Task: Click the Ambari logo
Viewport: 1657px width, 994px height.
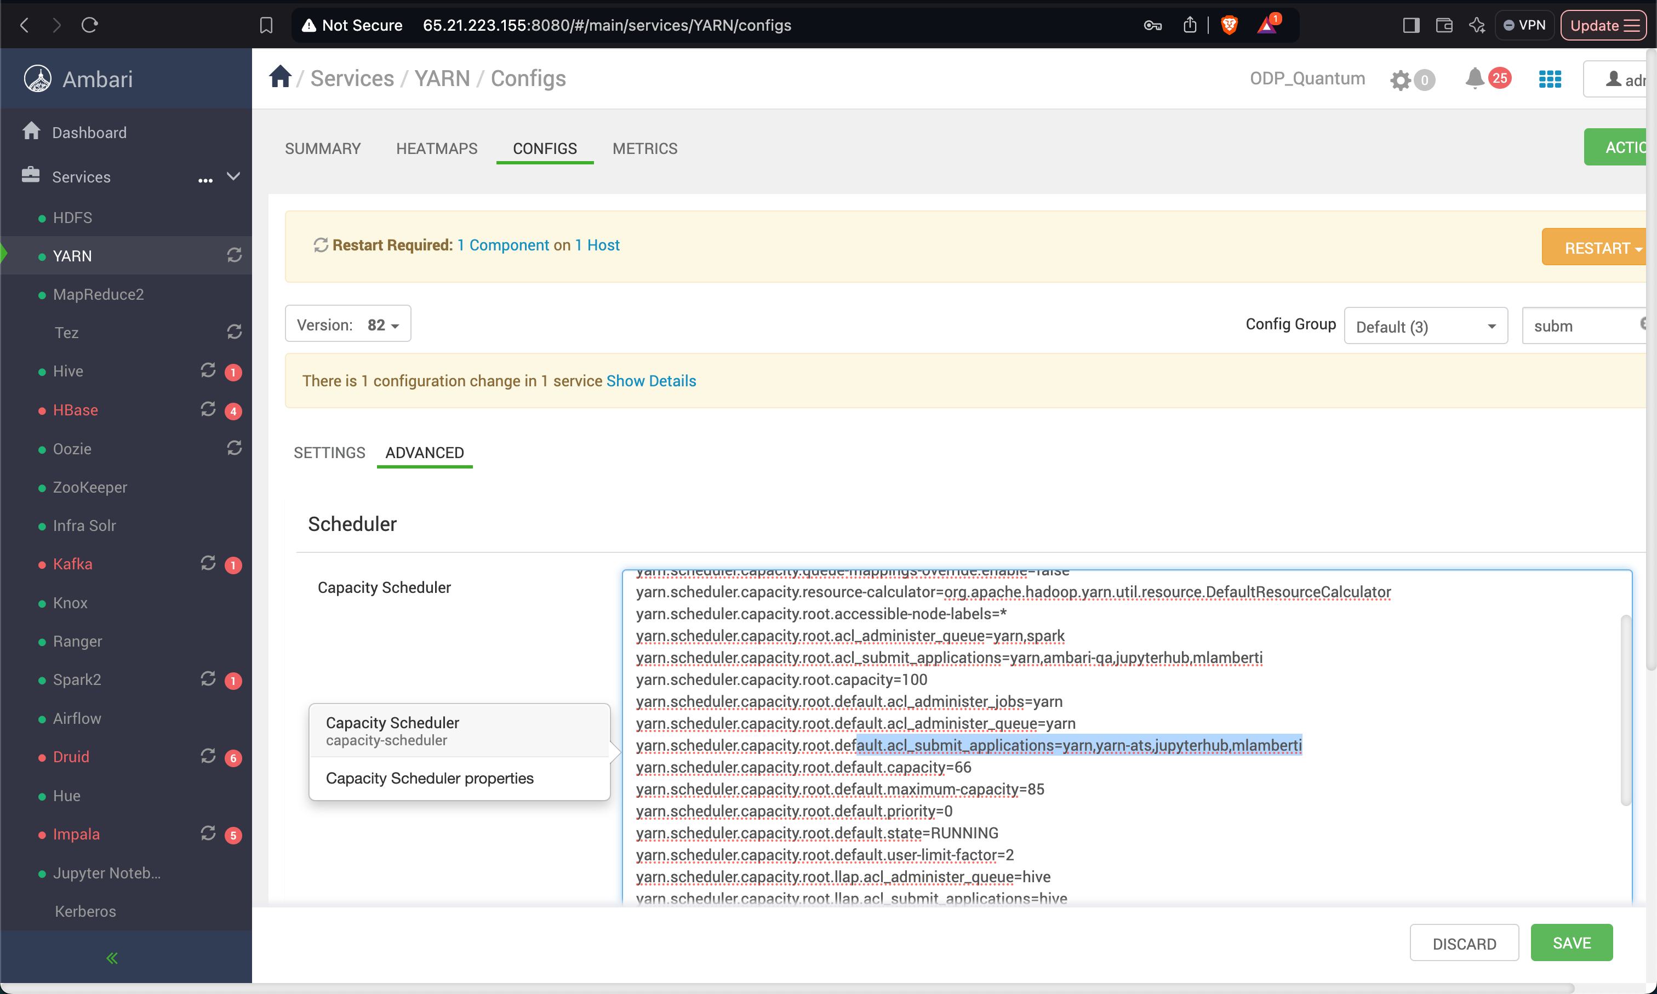Action: [x=37, y=79]
